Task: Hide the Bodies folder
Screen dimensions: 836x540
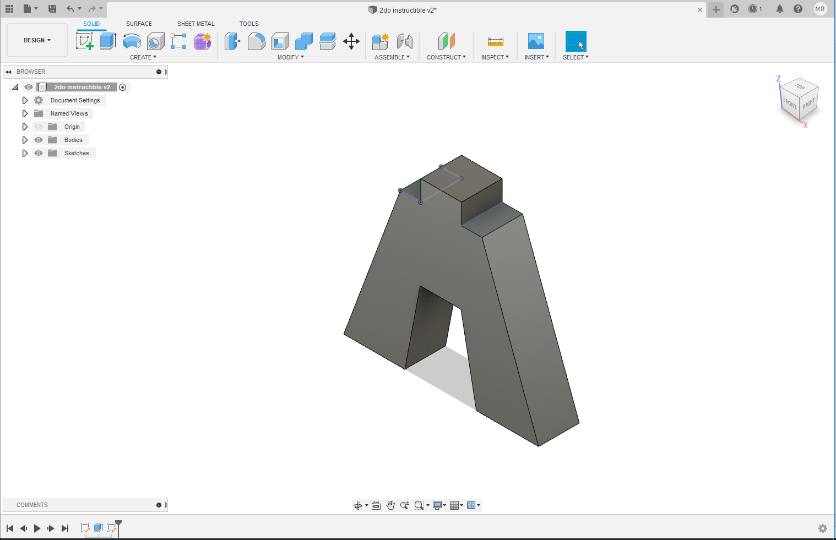Action: 39,140
